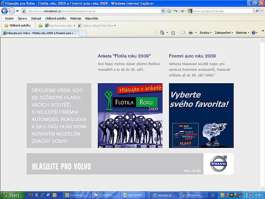
Task: Open the Zobrazit menu
Action: [x=36, y=19]
